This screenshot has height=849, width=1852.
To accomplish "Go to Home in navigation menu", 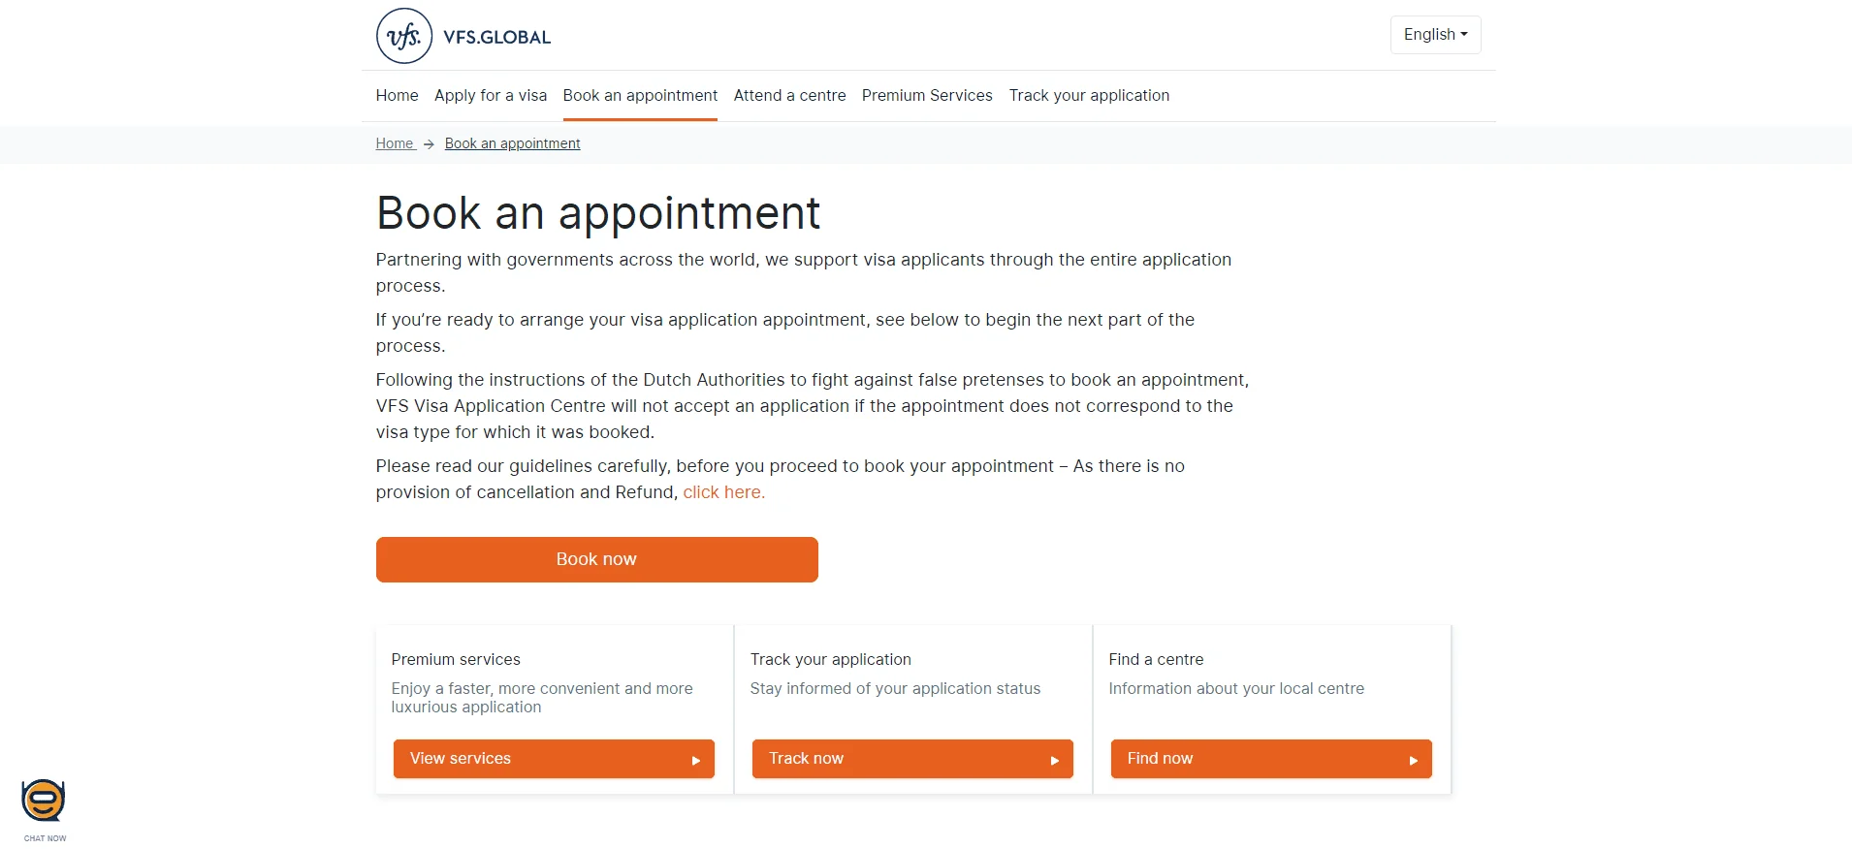I will pos(397,95).
